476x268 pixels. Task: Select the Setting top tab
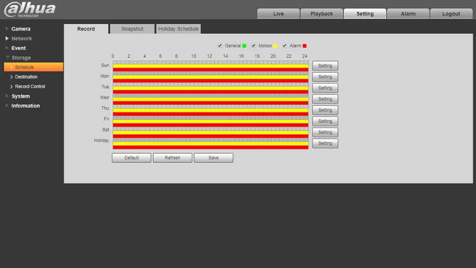pos(365,14)
